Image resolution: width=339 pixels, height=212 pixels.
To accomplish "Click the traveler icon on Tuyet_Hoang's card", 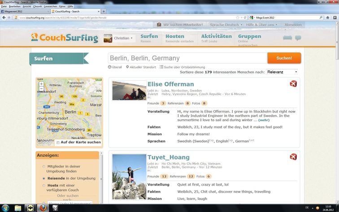I will tap(293, 157).
